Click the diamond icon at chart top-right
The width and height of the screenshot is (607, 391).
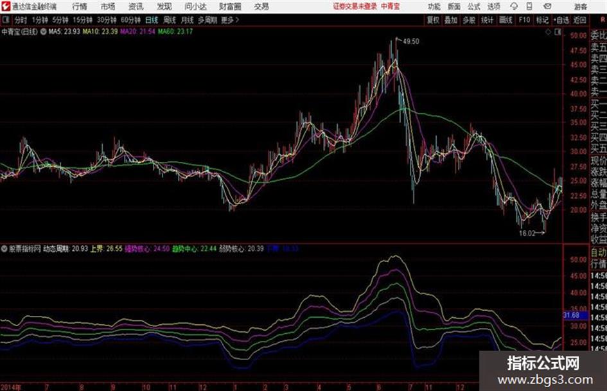pos(548,32)
